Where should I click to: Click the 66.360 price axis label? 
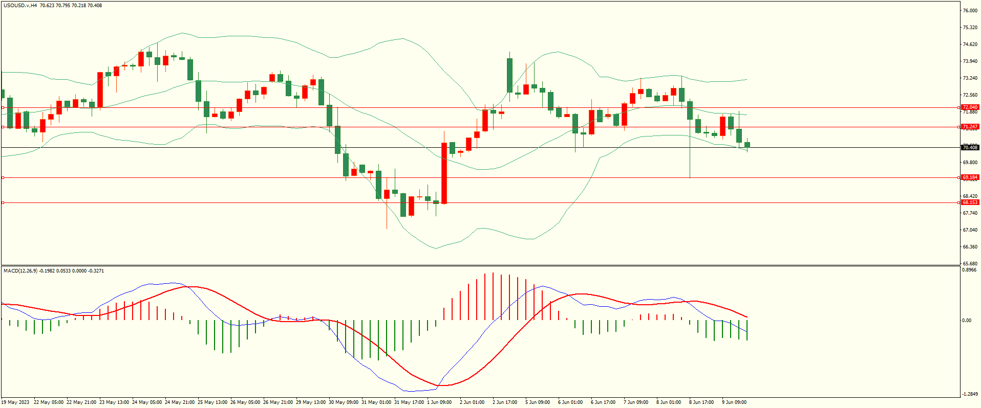[x=970, y=247]
